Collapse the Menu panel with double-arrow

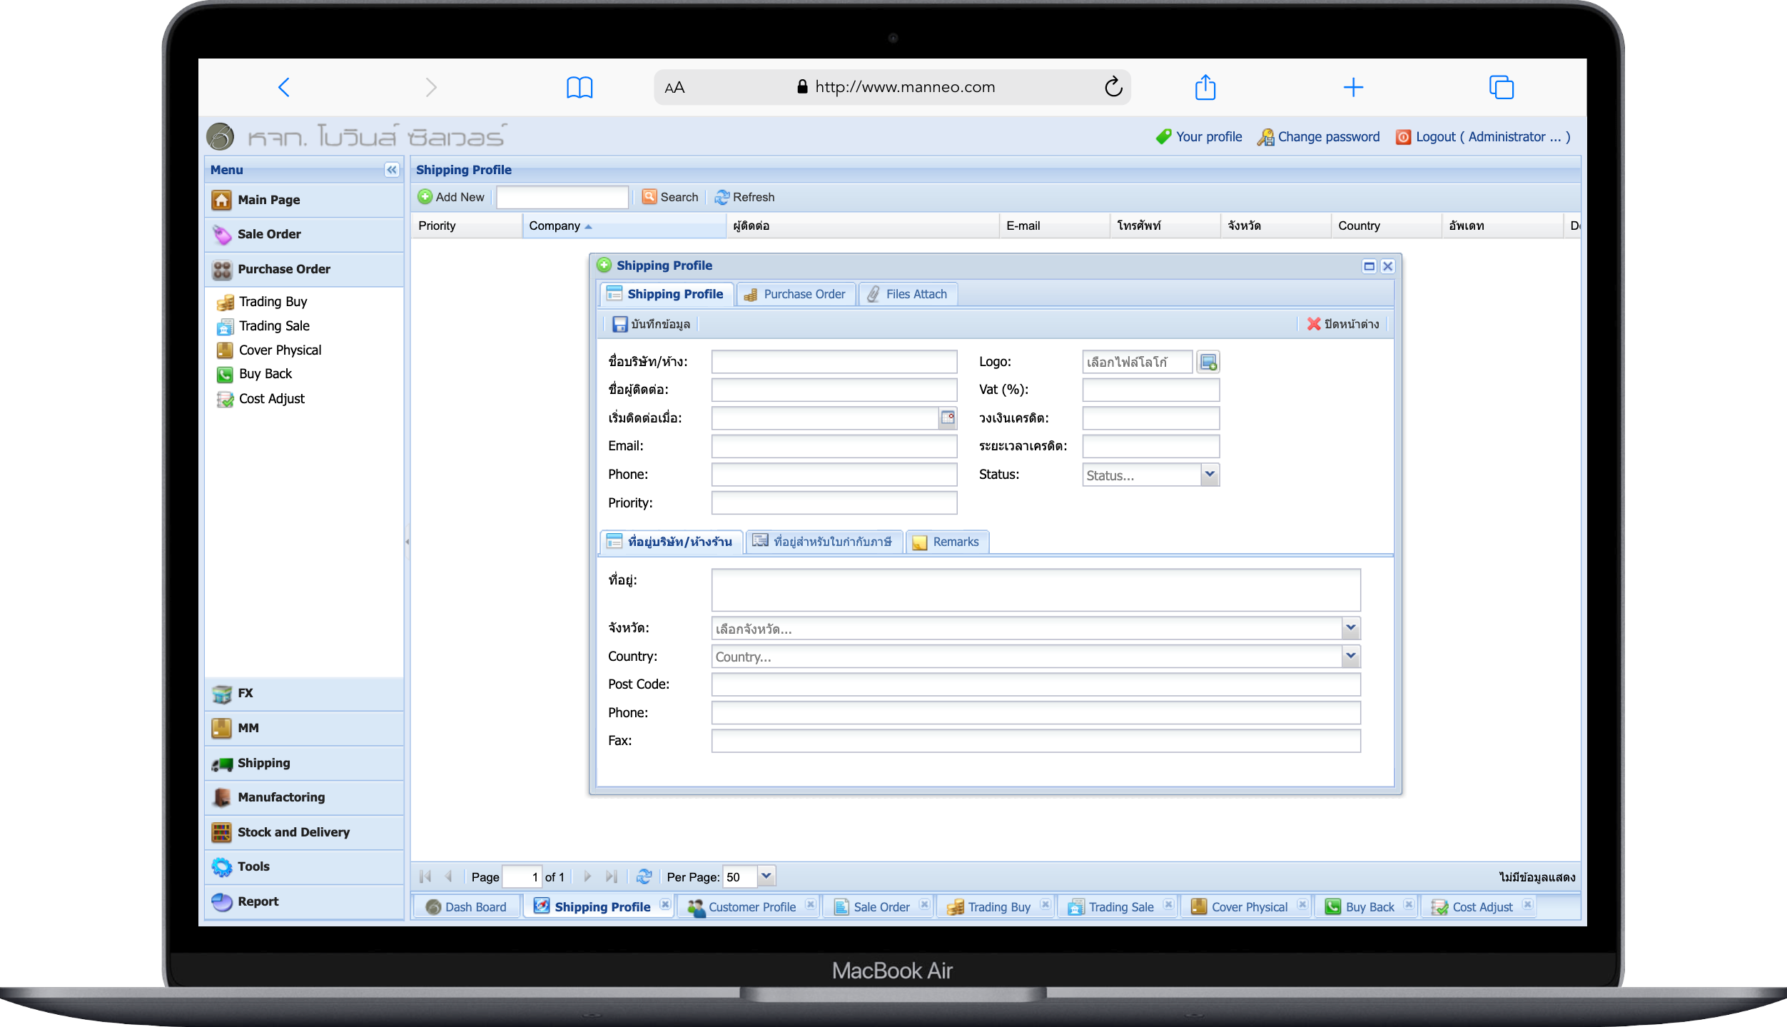(x=391, y=169)
